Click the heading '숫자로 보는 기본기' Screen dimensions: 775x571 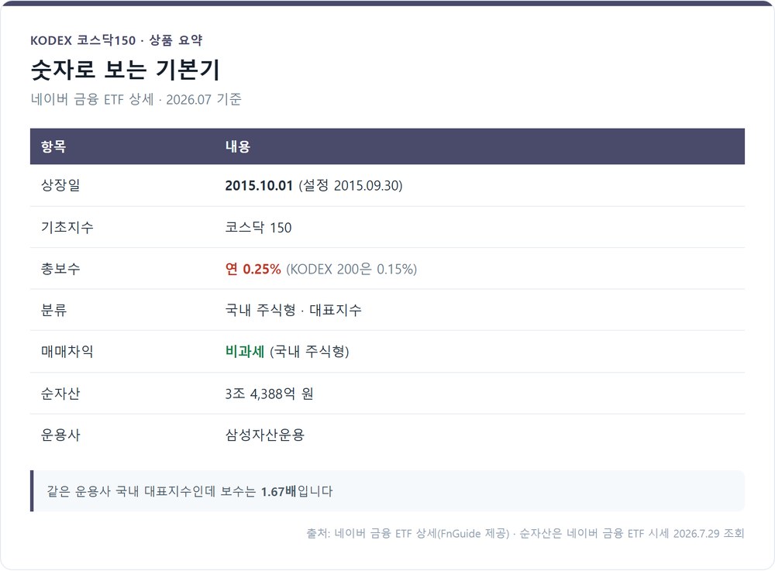125,69
